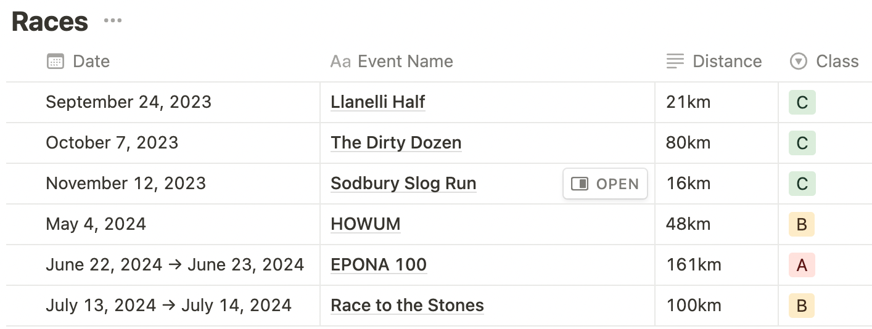Screen dimensions: 872x329
Task: Open the HOWUM event page
Action: (x=366, y=224)
